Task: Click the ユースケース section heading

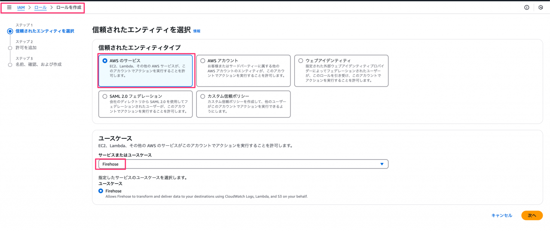Action: pyautogui.click(x=115, y=138)
